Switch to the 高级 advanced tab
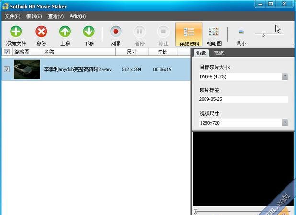Screen dimensions: 296x215 pyautogui.click(x=218, y=53)
